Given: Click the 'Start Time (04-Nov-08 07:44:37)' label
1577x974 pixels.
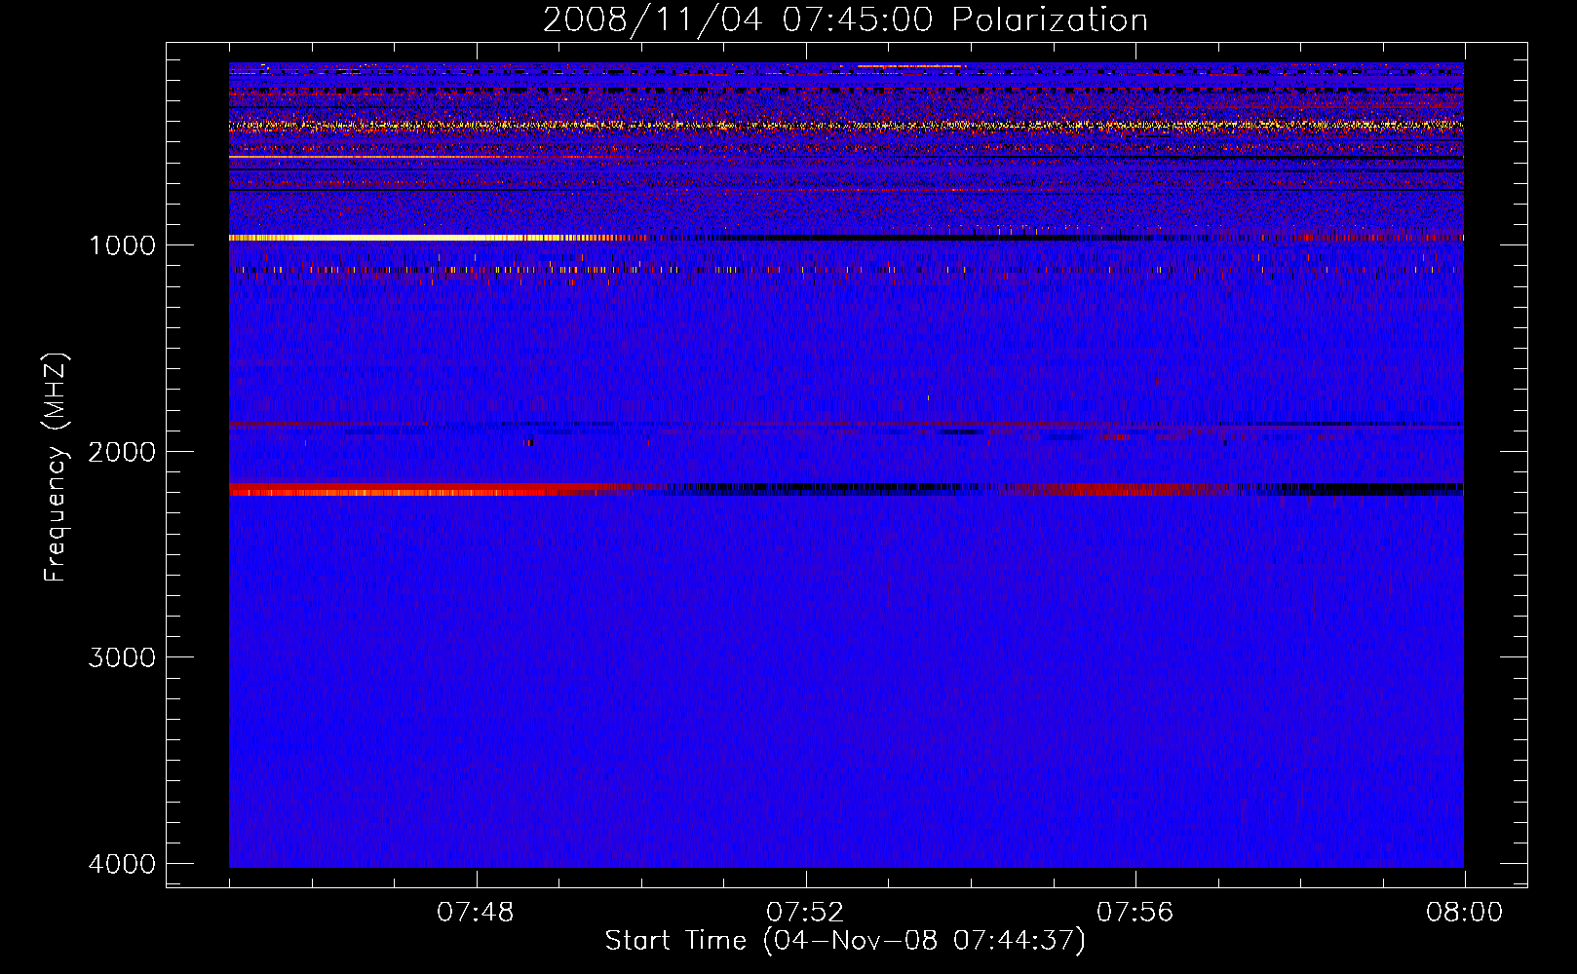Looking at the screenshot, I should click(x=845, y=941).
